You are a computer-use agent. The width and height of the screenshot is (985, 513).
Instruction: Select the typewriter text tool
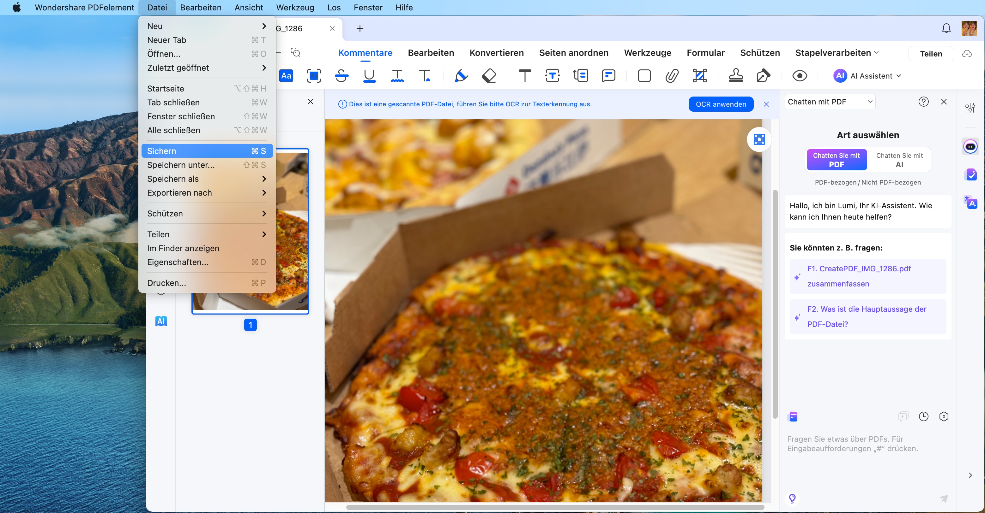tap(525, 76)
